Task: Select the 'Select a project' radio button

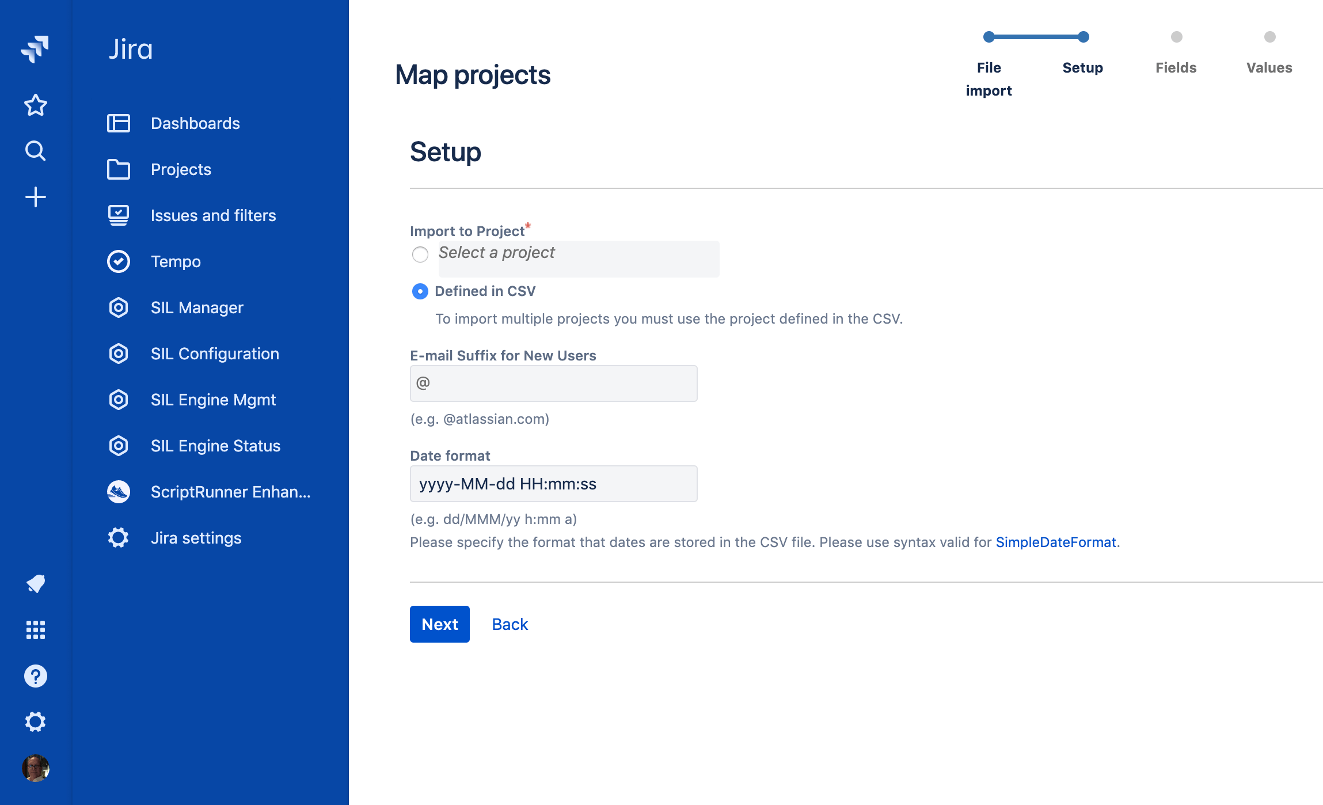Action: point(420,255)
